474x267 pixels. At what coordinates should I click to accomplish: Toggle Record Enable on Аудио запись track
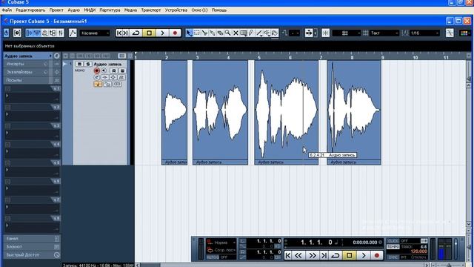click(97, 70)
